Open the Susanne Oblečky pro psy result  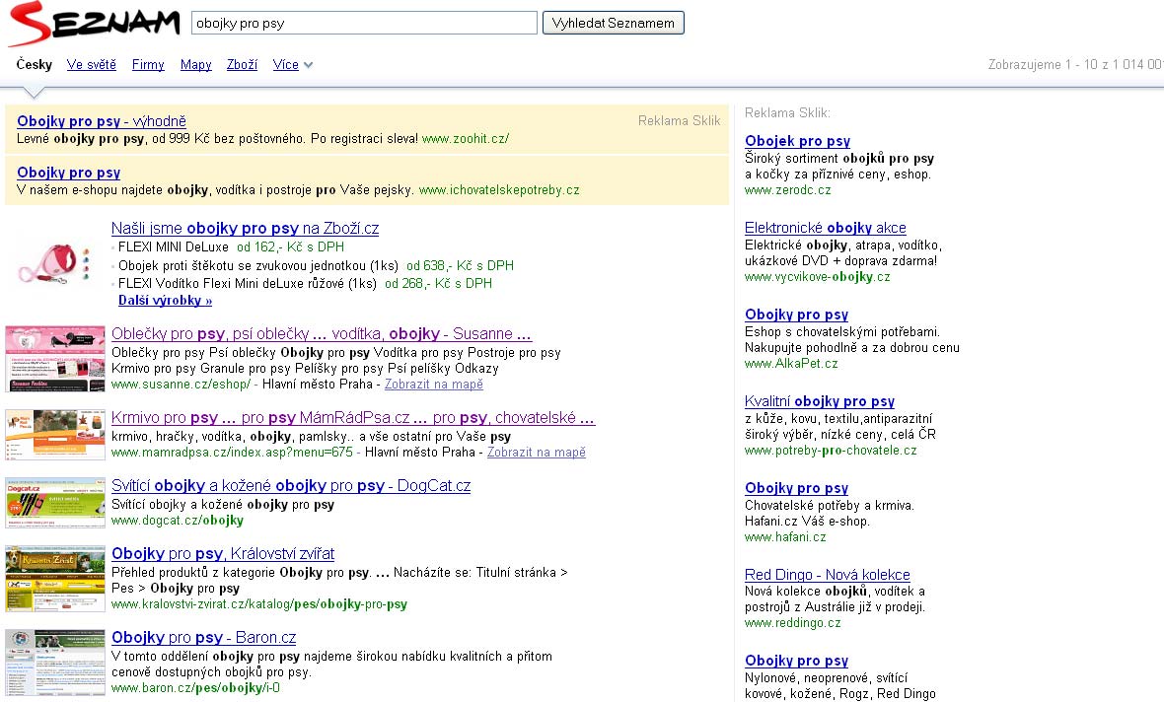pos(322,334)
